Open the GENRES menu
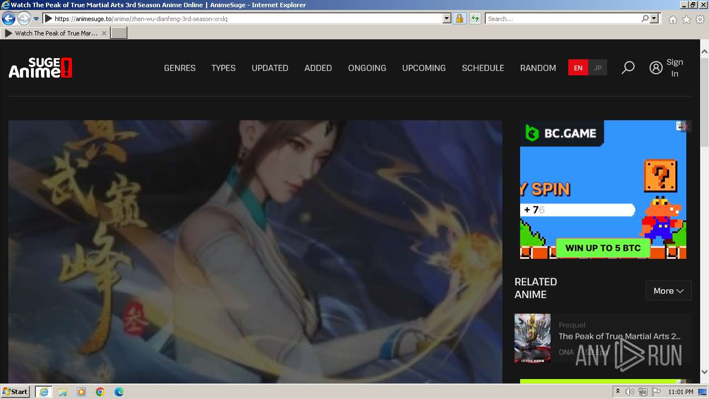The width and height of the screenshot is (709, 399). [x=179, y=68]
